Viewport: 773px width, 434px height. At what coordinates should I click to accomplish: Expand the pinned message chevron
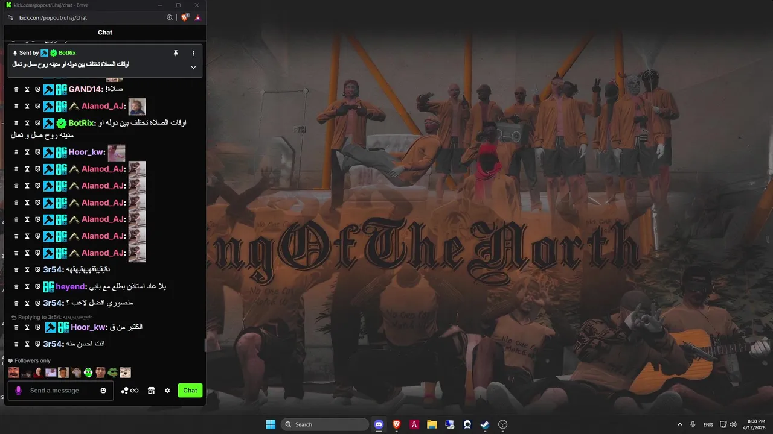point(193,67)
